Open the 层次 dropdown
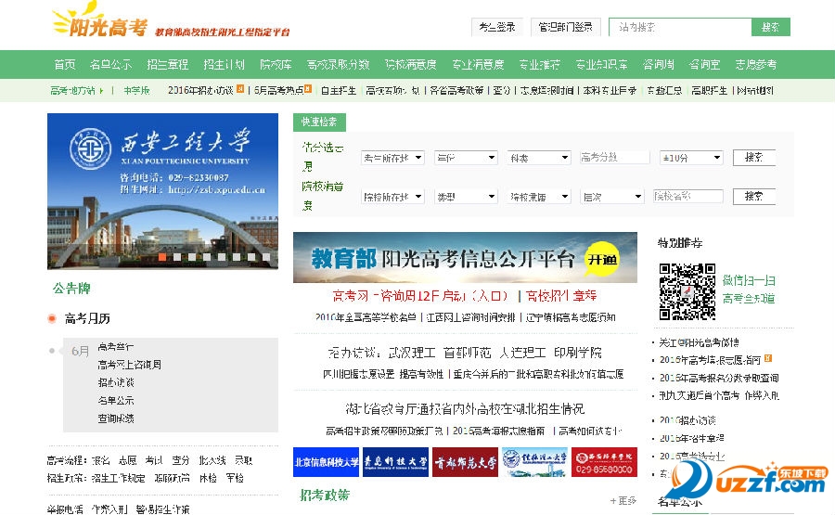Image resolution: width=835 pixels, height=515 pixels. pos(612,197)
